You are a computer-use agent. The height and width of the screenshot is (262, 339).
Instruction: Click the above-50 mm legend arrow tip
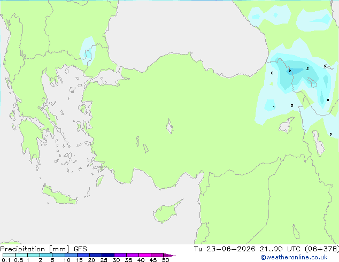(169, 255)
